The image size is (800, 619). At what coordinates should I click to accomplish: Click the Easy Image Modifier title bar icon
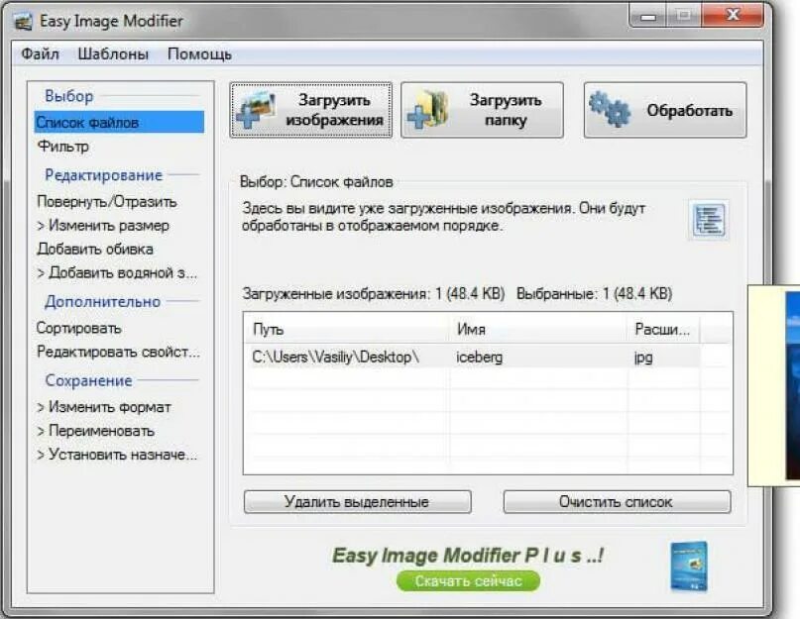point(23,22)
